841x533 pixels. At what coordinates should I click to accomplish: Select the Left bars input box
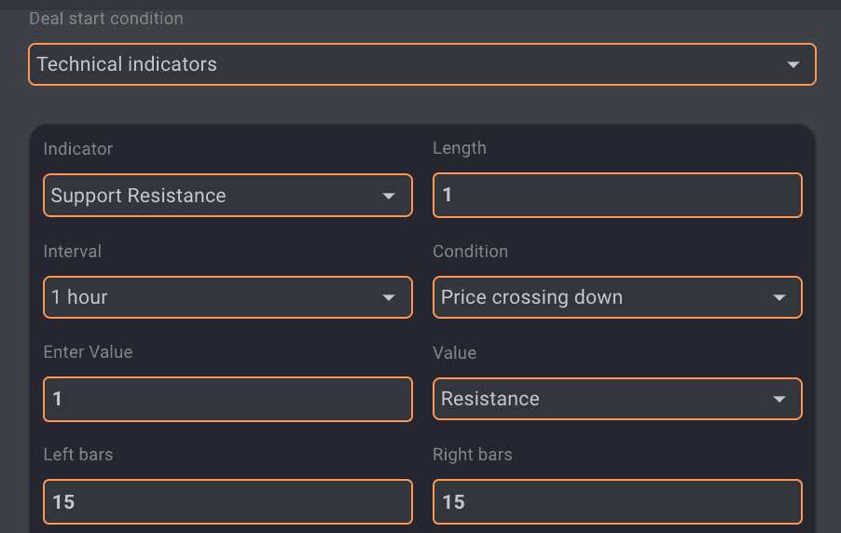coord(227,501)
